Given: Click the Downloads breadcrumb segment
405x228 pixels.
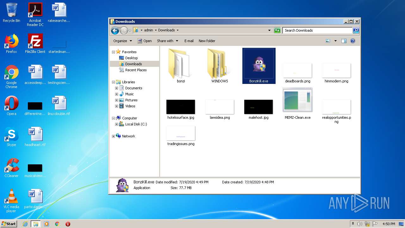Looking at the screenshot, I should click(166, 30).
